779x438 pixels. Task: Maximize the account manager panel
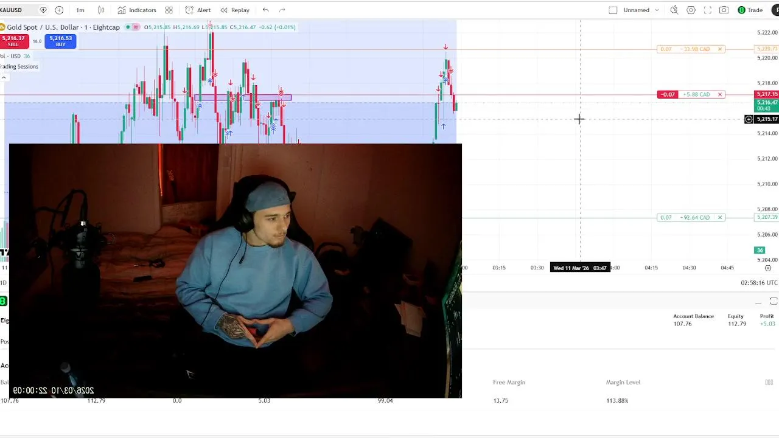pos(774,302)
